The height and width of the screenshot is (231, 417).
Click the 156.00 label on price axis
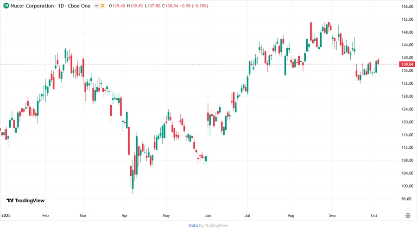pos(407,6)
